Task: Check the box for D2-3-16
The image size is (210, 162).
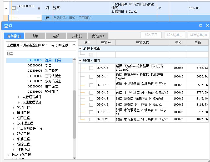Action: click(91, 93)
